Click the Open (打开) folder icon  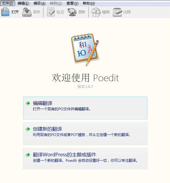[x=5, y=12]
